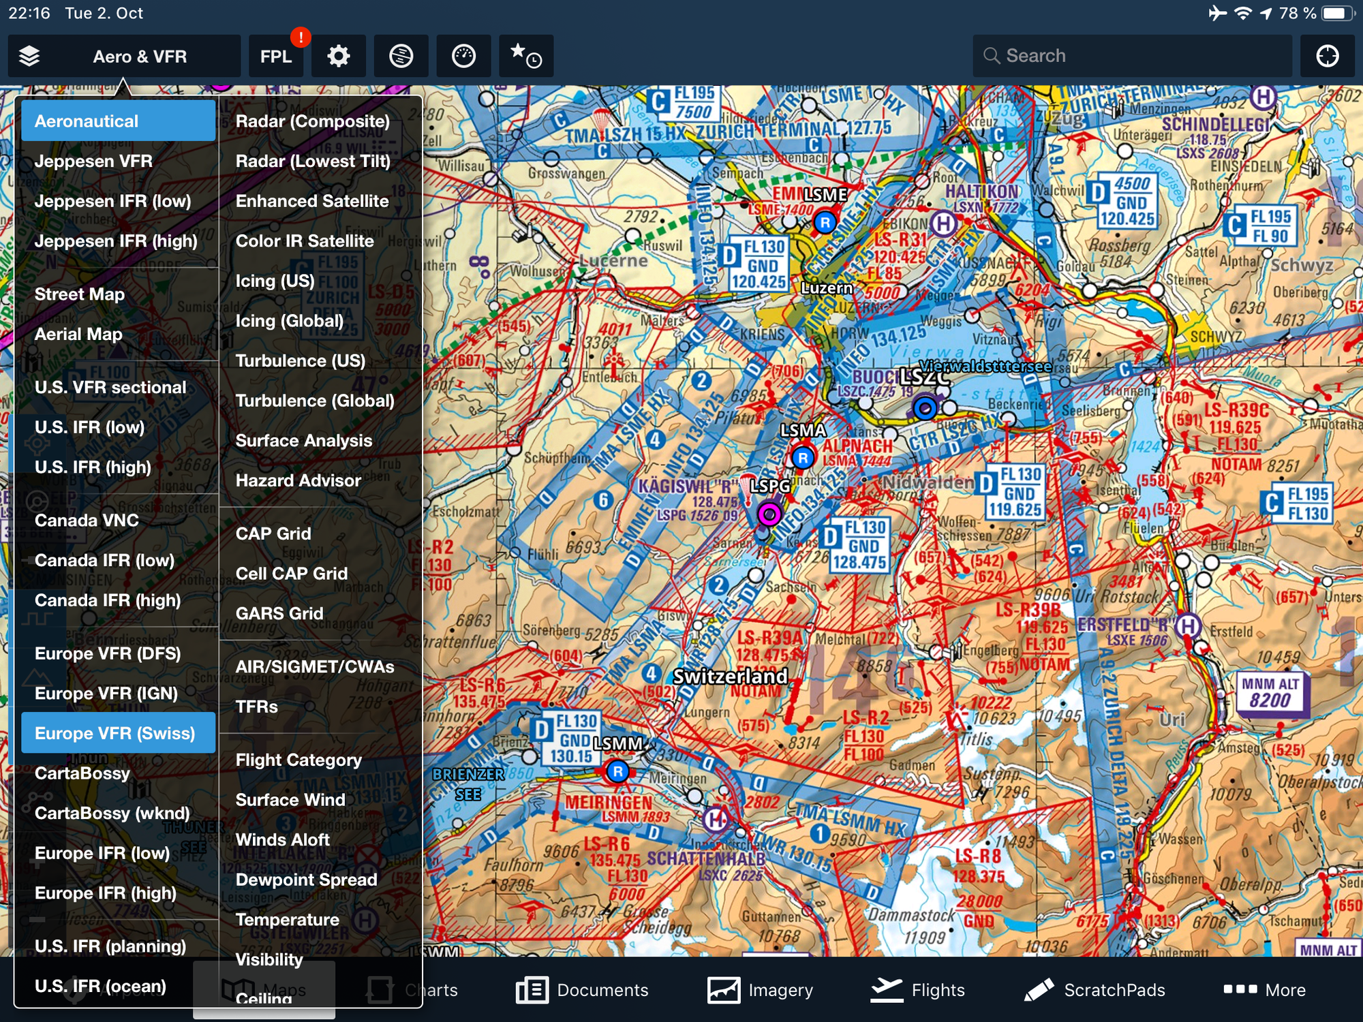This screenshot has height=1022, width=1363.
Task: Open FPL flight plan panel
Action: coord(276,56)
